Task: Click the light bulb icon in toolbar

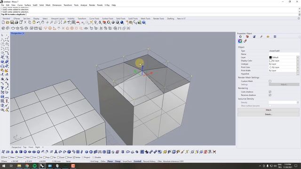Action: coord(95,23)
